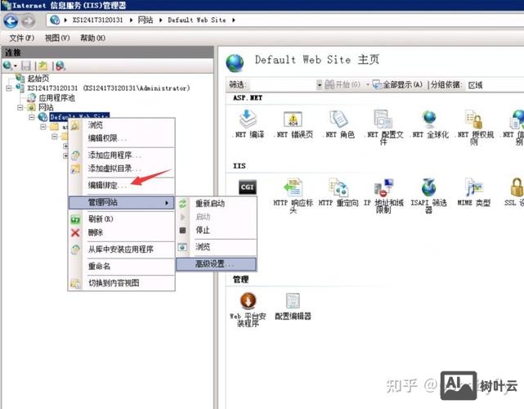524x409 pixels.
Task: Choose 添加虚拟目录 in the context menu
Action: click(122, 169)
